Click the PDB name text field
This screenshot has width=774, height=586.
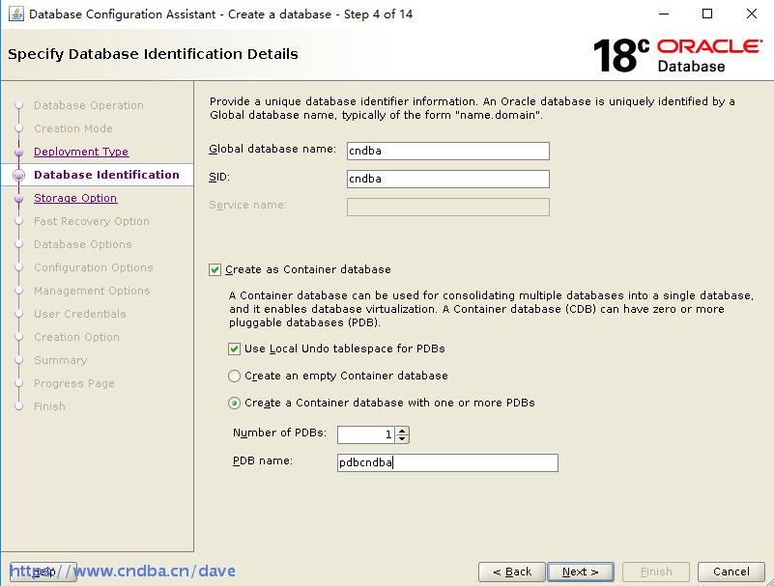tap(447, 462)
